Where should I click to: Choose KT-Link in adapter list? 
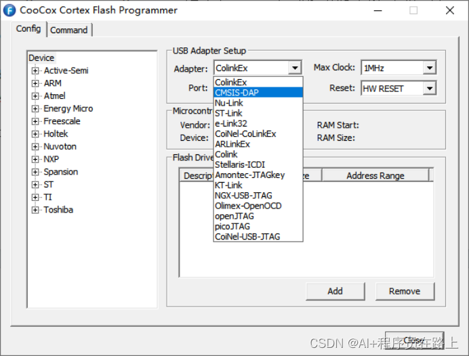pos(258,185)
